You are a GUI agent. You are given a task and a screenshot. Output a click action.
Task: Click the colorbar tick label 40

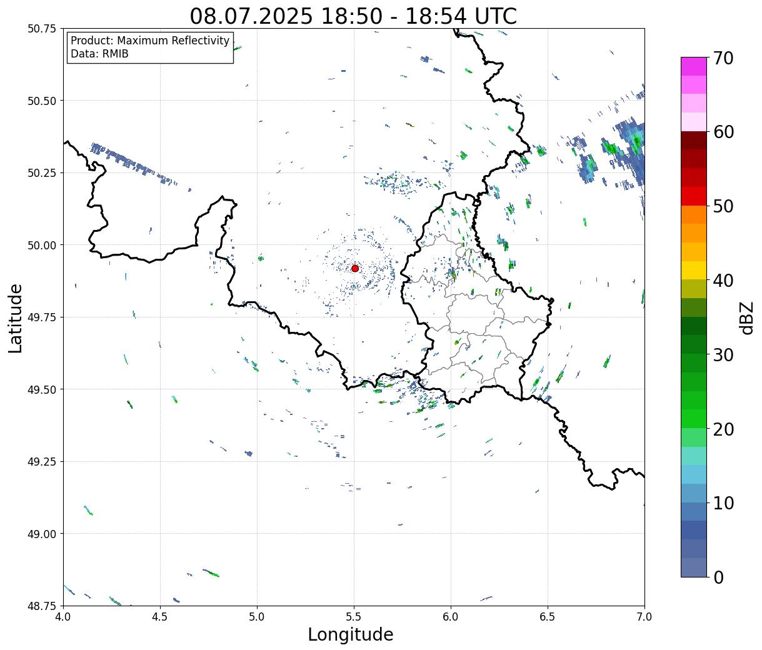coord(723,280)
